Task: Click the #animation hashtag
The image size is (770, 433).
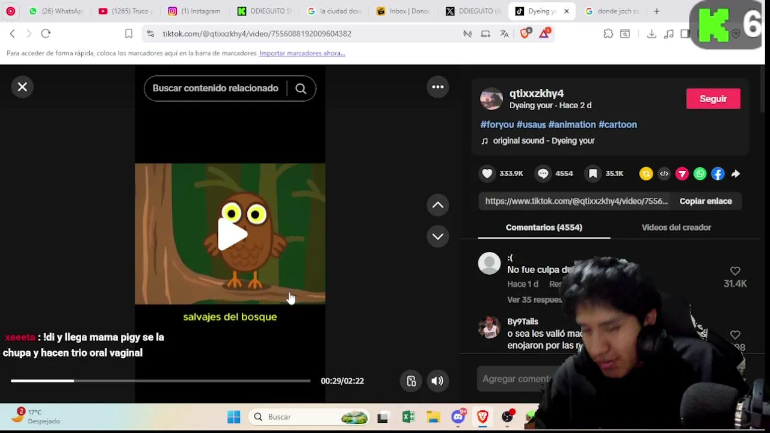Action: pyautogui.click(x=572, y=124)
